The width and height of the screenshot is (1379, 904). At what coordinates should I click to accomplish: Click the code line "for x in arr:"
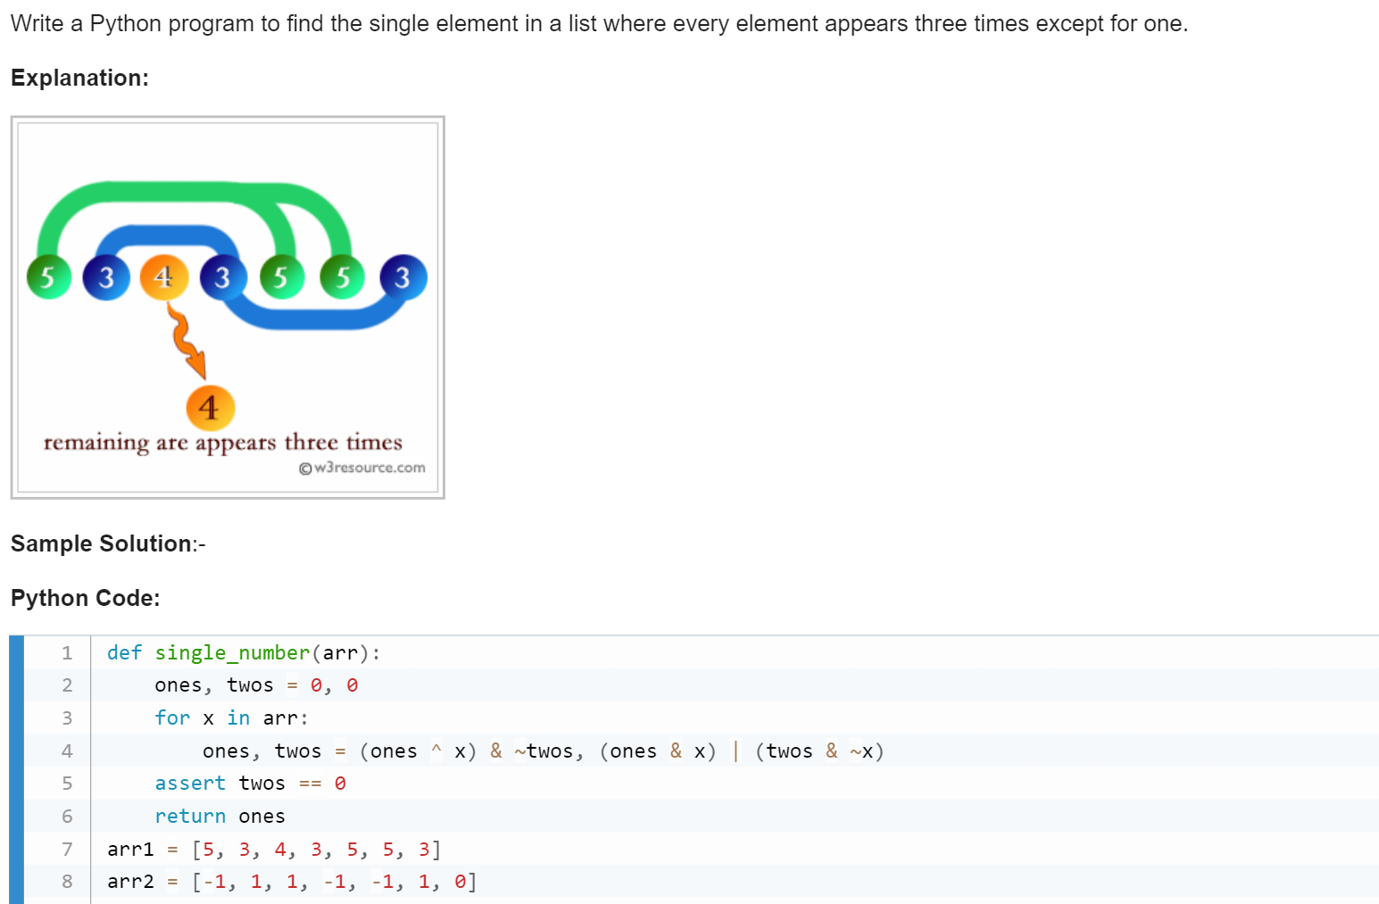point(231,717)
